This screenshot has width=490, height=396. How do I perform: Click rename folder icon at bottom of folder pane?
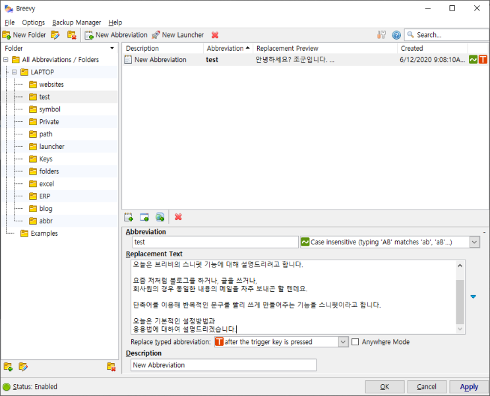pyautogui.click(x=23, y=366)
